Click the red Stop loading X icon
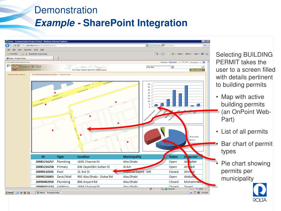This screenshot has height=211, width=281. point(159,45)
